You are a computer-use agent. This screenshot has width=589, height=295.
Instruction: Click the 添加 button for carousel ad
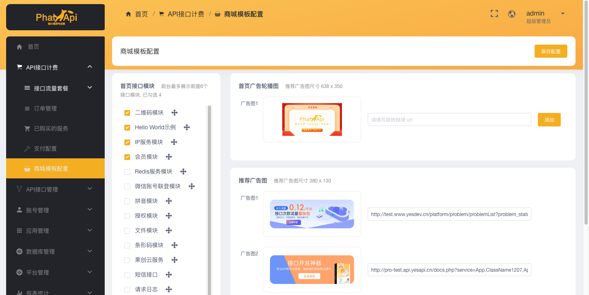click(549, 119)
